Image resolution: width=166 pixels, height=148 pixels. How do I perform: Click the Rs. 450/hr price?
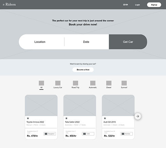(x=71, y=136)
